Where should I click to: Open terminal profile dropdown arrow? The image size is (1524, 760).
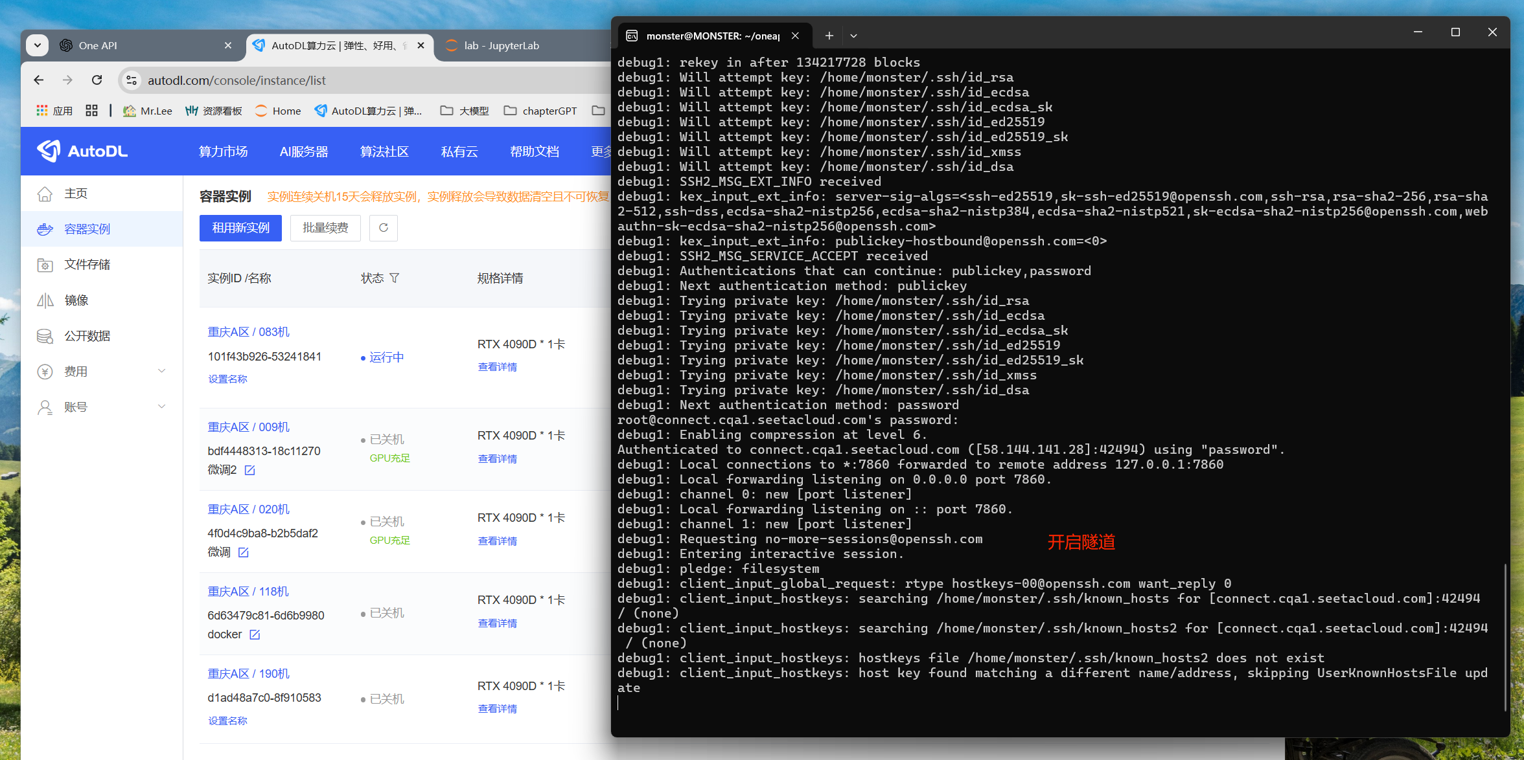pos(854,36)
